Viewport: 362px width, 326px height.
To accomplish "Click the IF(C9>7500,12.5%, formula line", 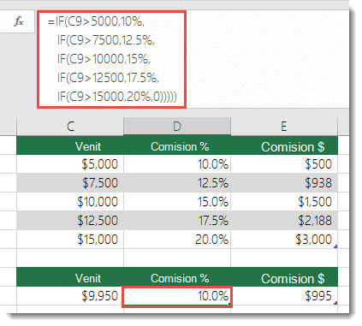I will tap(106, 40).
